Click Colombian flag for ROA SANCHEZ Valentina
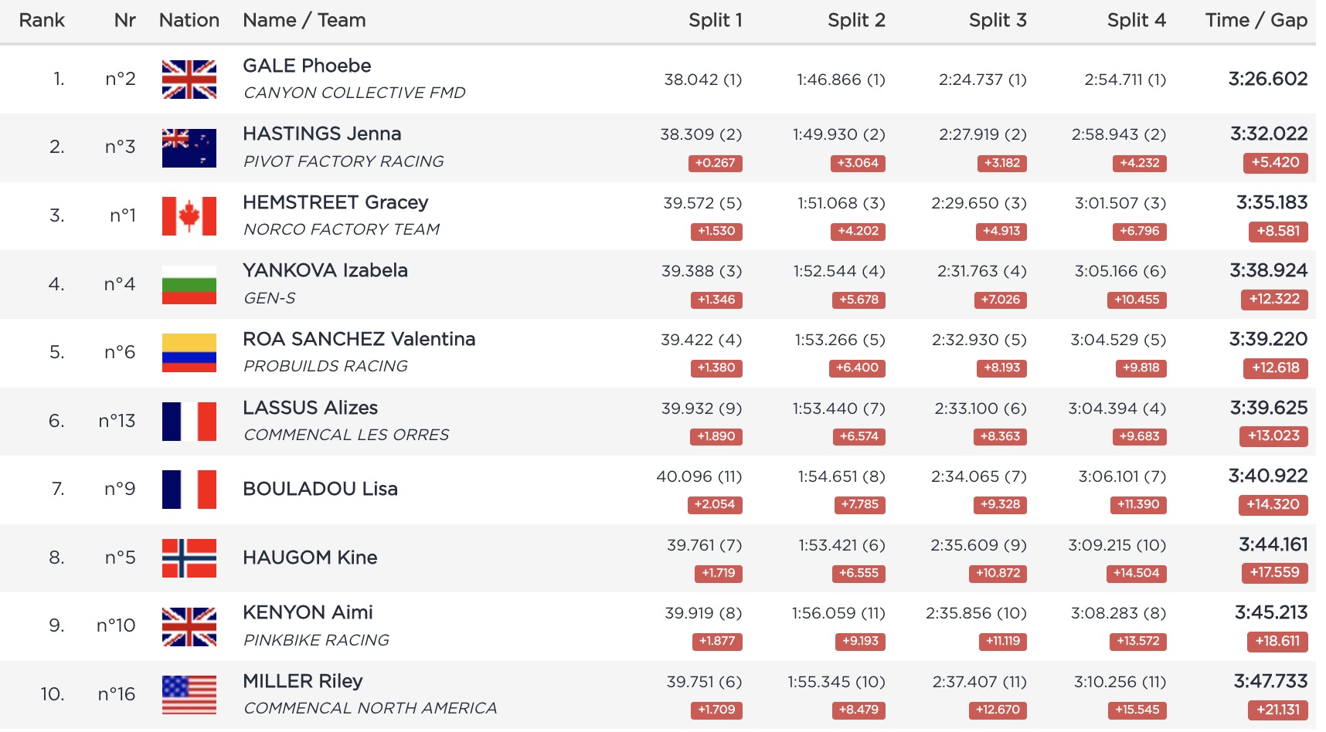1326x732 pixels. [x=189, y=352]
